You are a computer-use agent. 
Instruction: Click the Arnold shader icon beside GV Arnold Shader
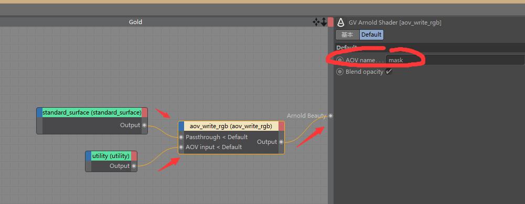click(x=340, y=22)
